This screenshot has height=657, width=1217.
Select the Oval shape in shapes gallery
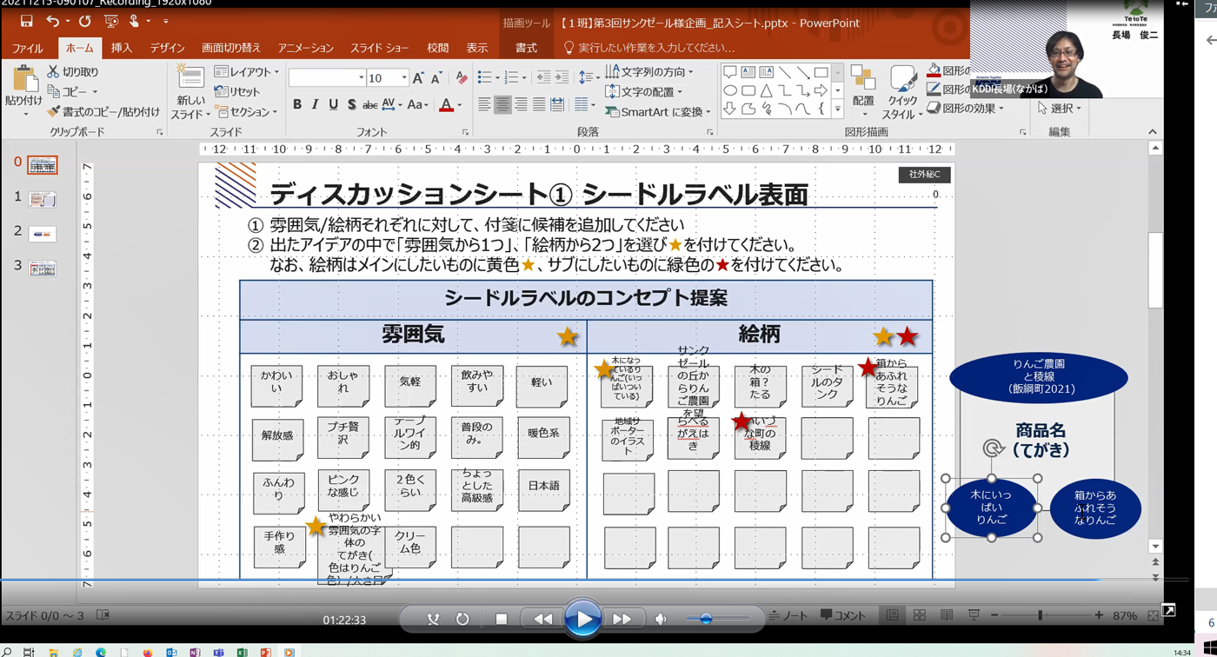click(x=730, y=90)
